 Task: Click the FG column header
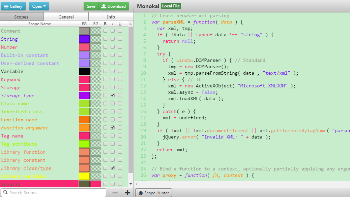tap(84, 24)
